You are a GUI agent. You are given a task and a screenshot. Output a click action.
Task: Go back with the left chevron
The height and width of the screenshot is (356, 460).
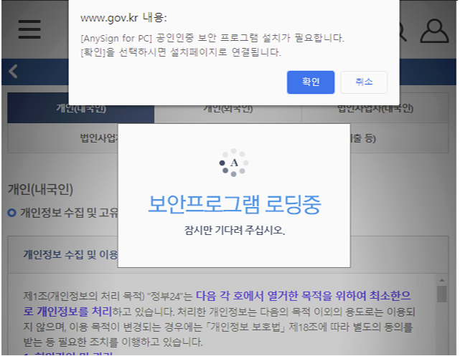coord(13,72)
